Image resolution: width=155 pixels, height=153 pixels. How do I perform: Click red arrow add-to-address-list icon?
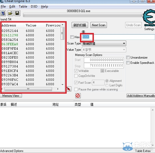(68, 89)
